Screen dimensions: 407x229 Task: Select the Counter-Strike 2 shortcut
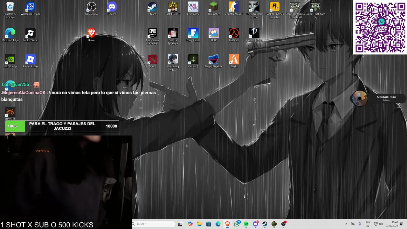(x=234, y=9)
